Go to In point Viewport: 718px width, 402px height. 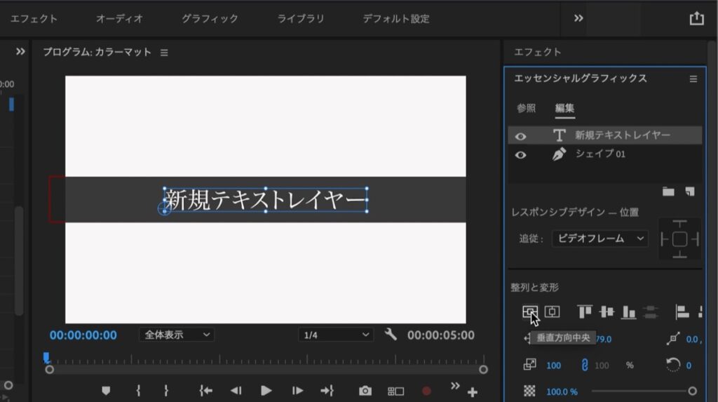coord(205,391)
